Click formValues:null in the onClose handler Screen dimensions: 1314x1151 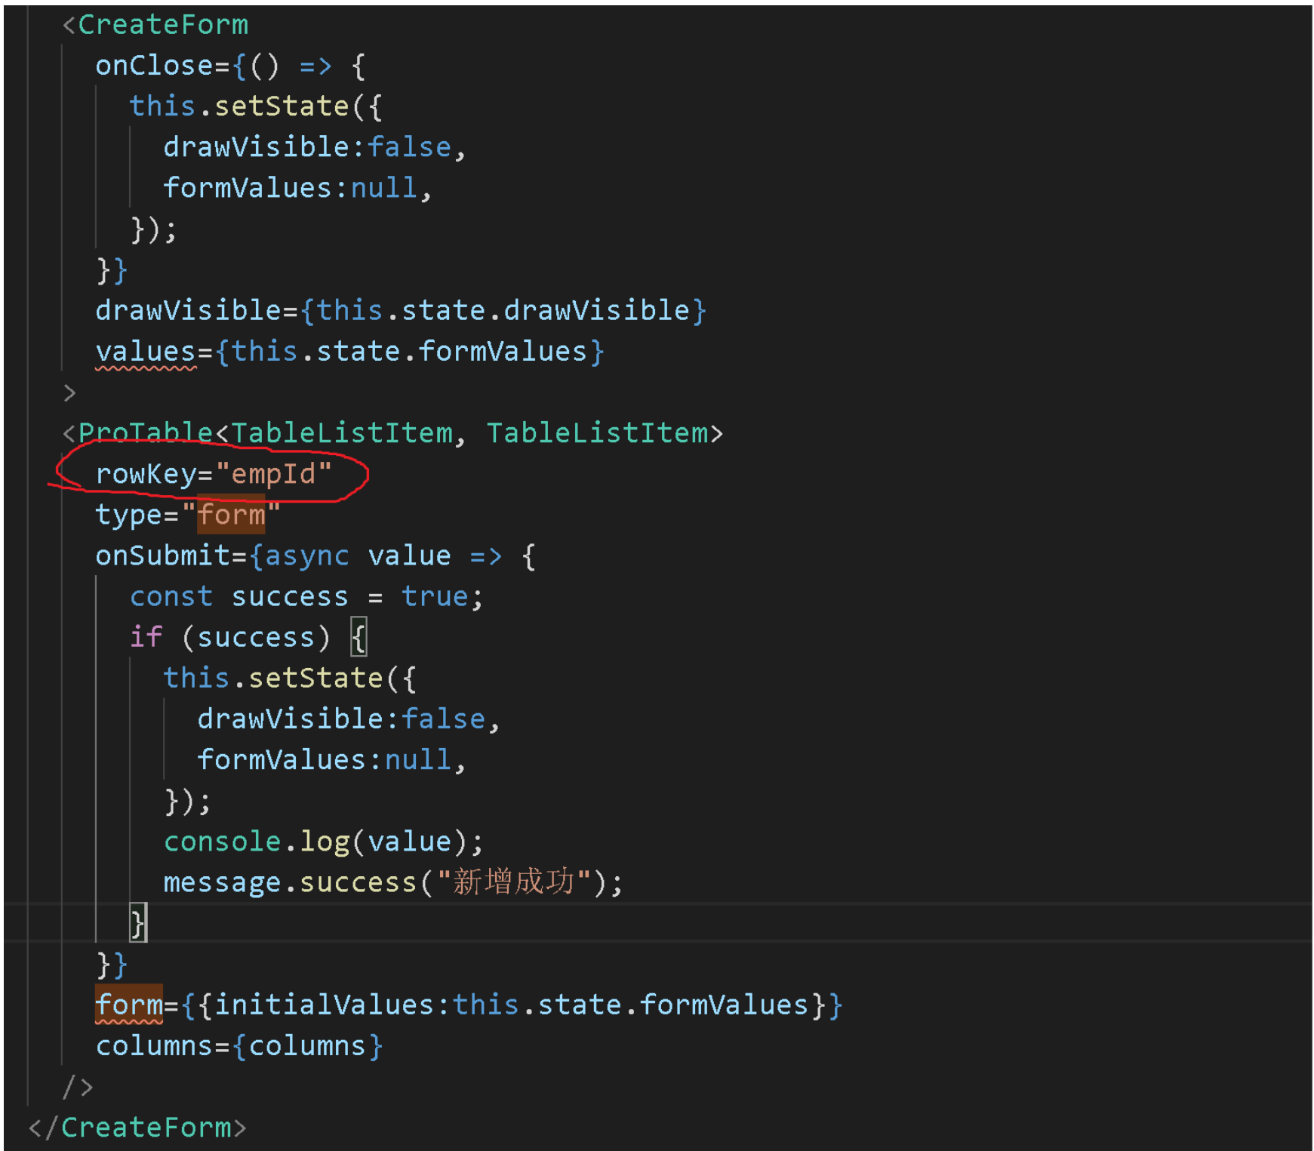click(x=297, y=187)
